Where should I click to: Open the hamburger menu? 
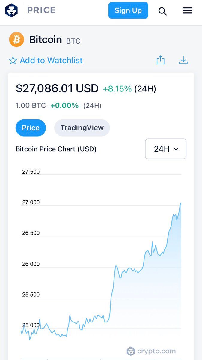point(187,10)
